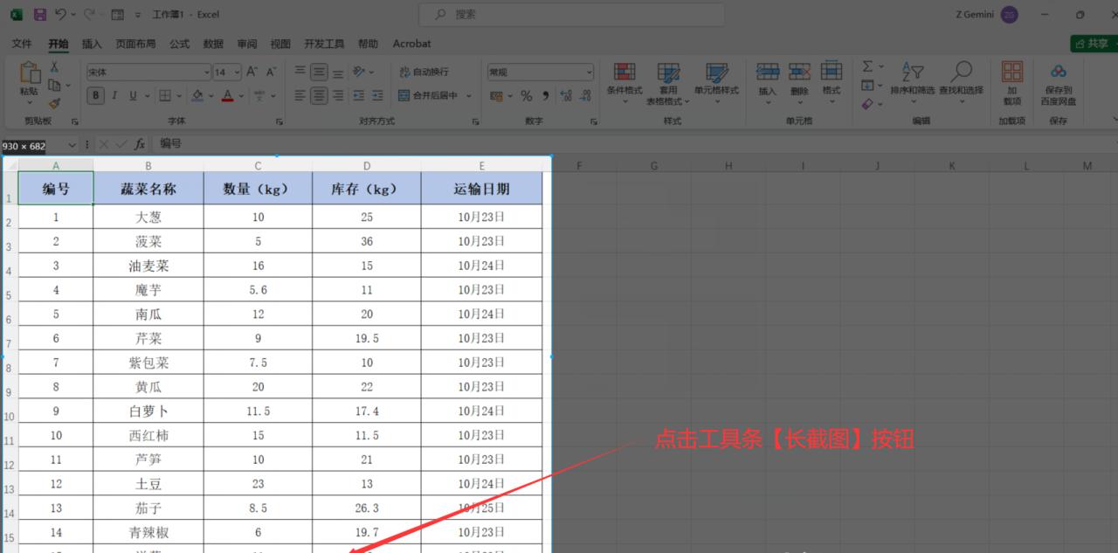Click the Increase Indent icon

(378, 96)
